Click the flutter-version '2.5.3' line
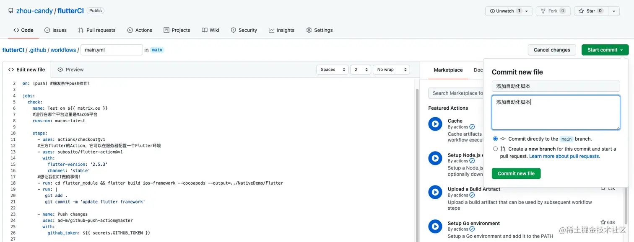 tap(78, 164)
